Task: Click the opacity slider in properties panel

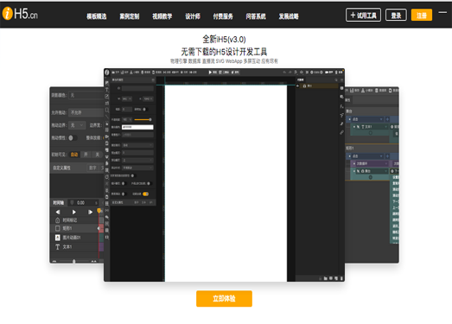Action: pyautogui.click(x=143, y=119)
